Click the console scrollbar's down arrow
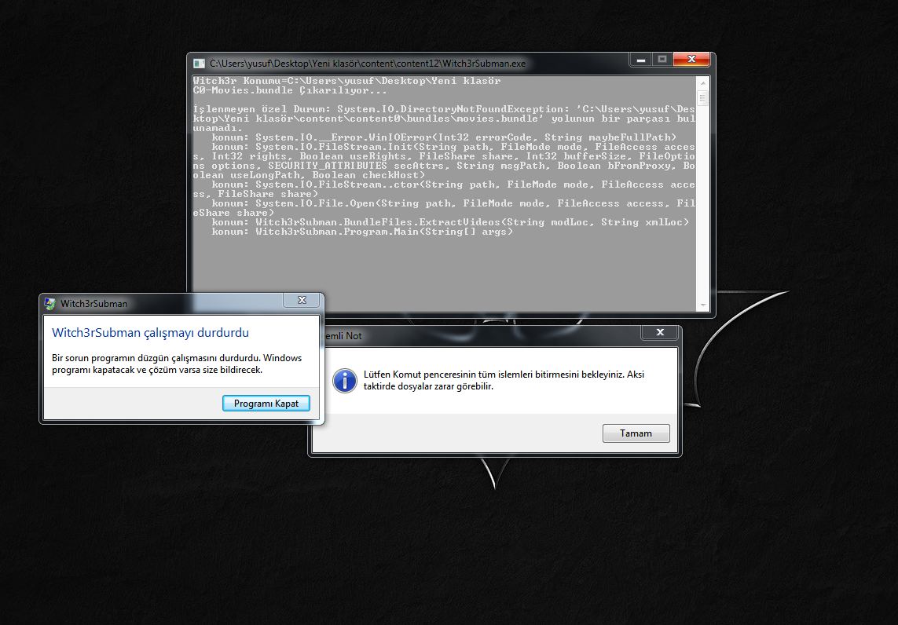This screenshot has height=625, width=898. [x=702, y=305]
